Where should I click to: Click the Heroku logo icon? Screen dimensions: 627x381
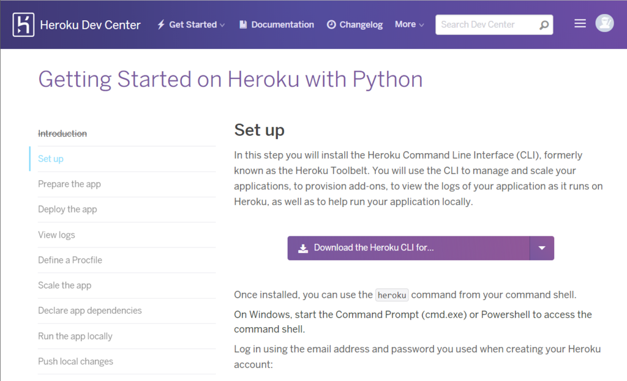click(x=23, y=25)
